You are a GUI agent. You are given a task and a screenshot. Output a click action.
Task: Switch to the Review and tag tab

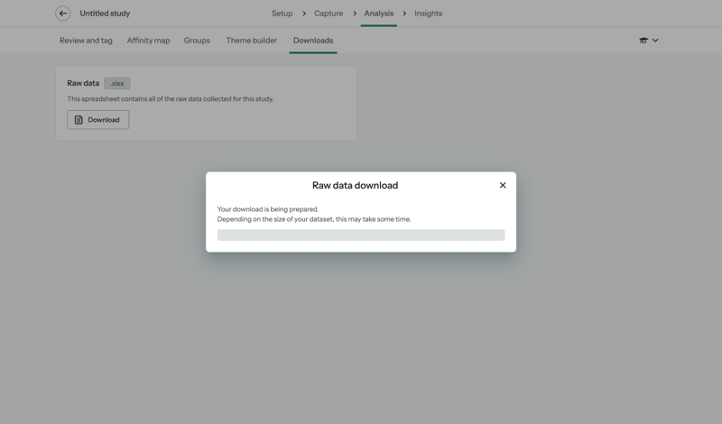pos(86,41)
